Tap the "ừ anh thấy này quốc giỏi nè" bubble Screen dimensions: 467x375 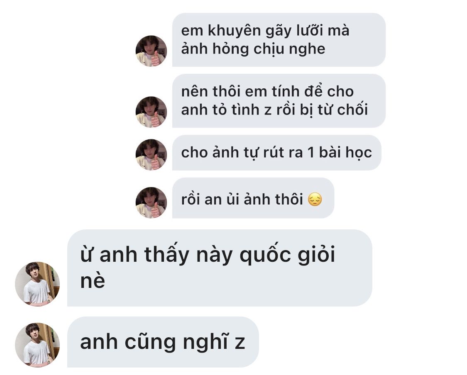pos(220,268)
